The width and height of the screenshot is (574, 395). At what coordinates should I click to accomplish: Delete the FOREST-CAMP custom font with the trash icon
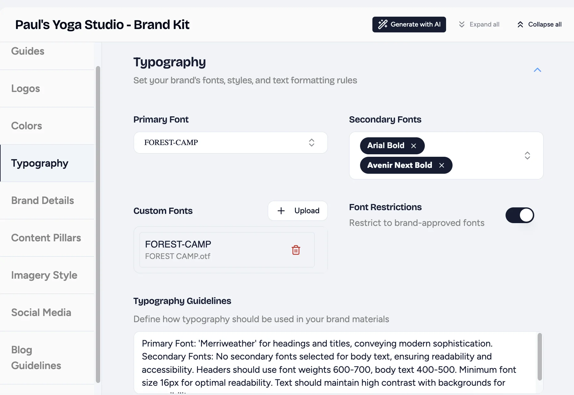(x=296, y=250)
